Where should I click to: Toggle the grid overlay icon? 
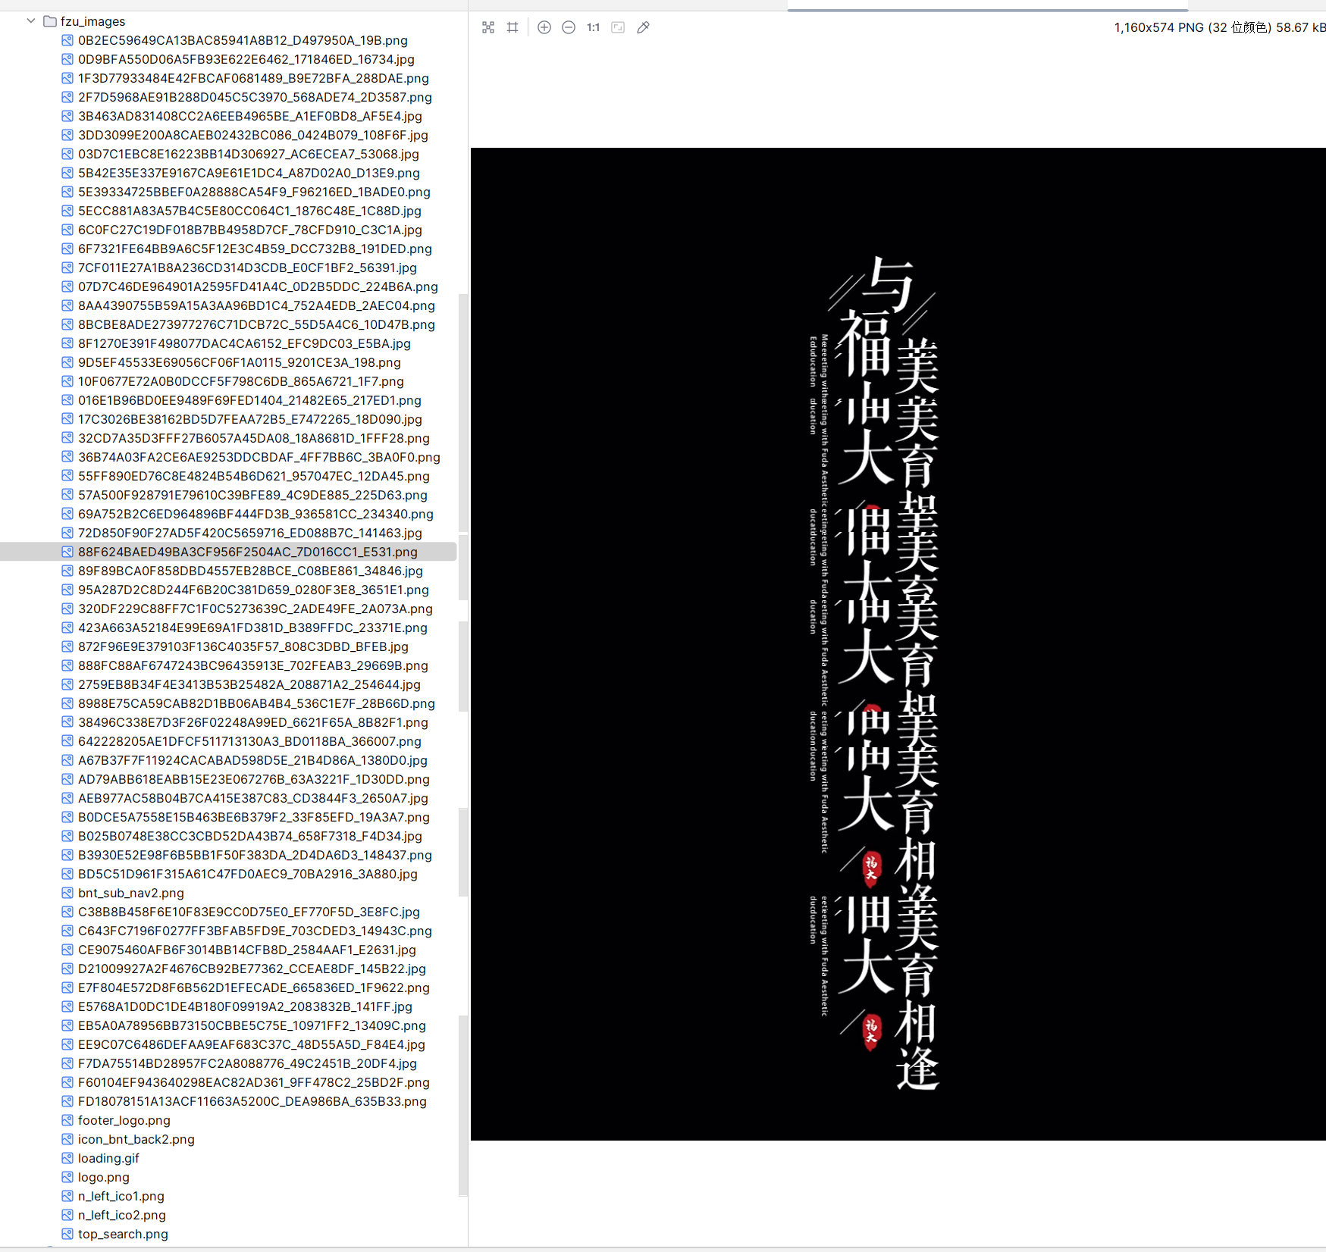coord(513,27)
